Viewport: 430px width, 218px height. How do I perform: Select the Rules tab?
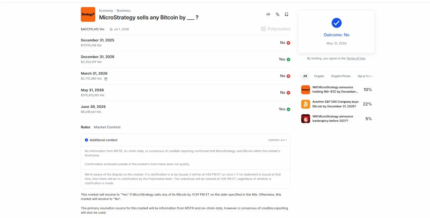tap(85, 127)
